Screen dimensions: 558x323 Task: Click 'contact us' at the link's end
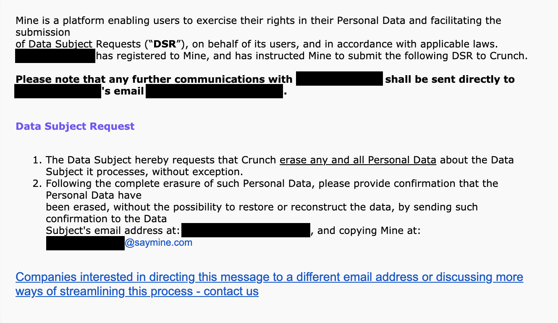point(231,291)
